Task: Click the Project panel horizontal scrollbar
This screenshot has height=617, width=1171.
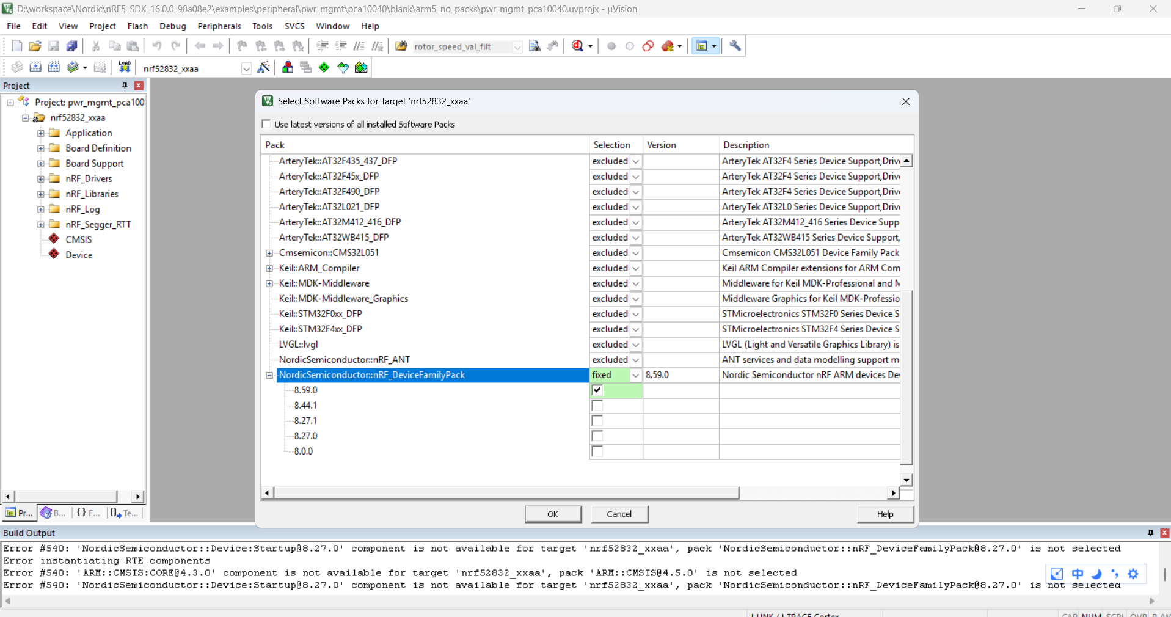Action: pos(65,496)
